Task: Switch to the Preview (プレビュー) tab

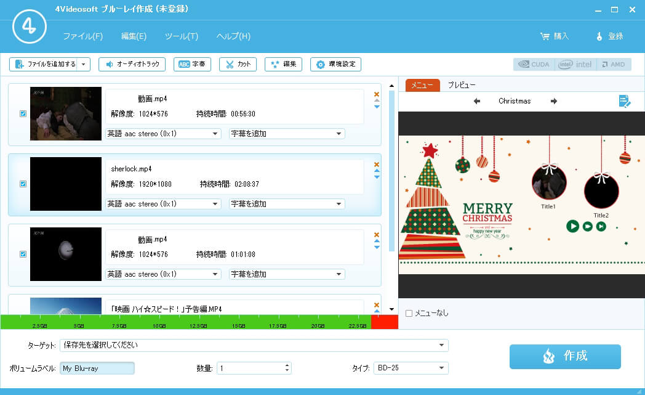Action: point(462,85)
